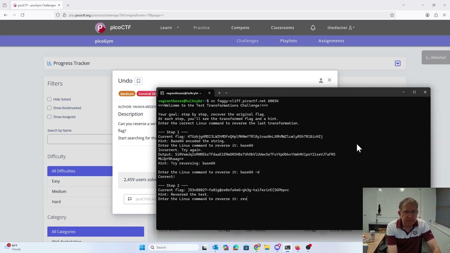The image size is (450, 253).
Task: Toggle the Show Assigned checkbox
Action: pos(49,117)
